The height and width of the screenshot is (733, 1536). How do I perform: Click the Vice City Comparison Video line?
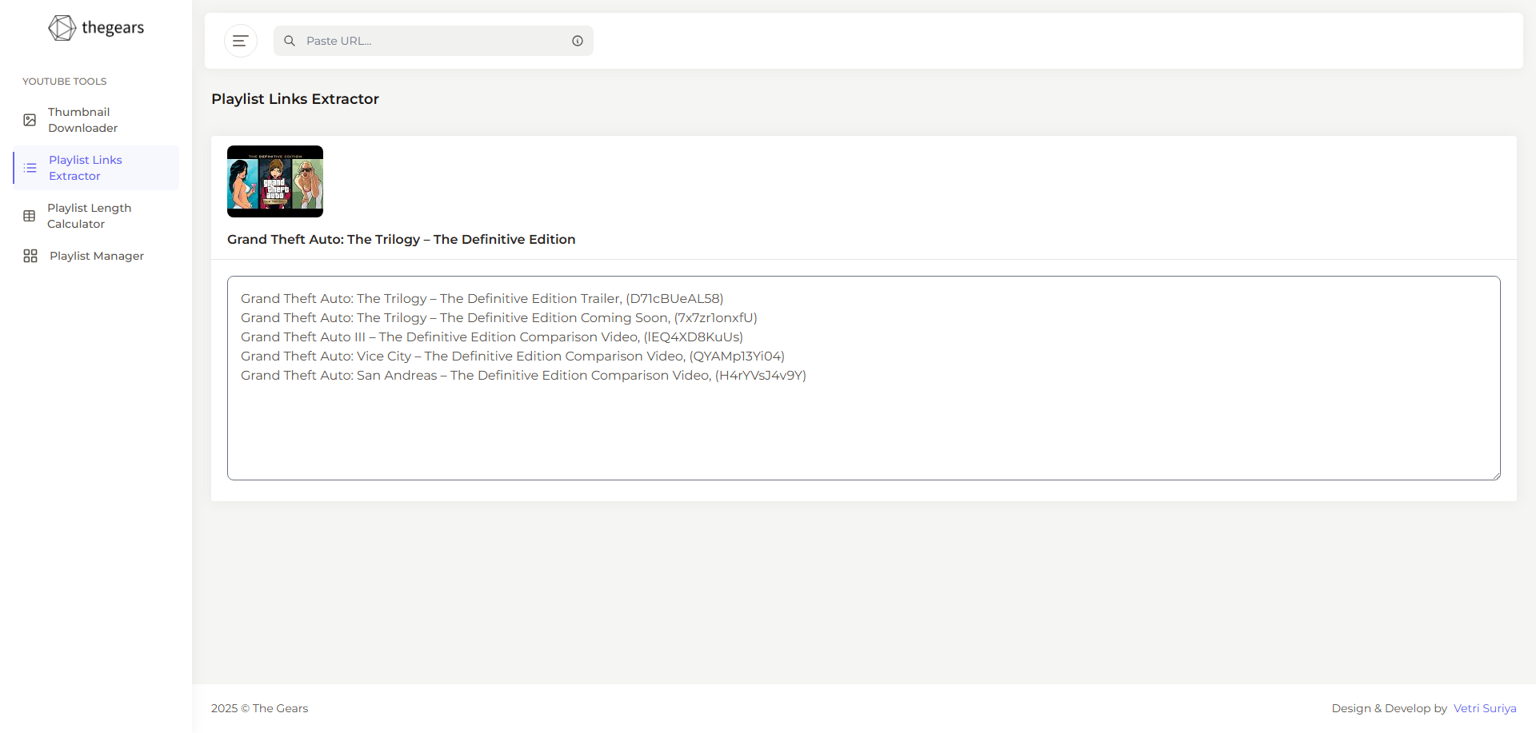(x=512, y=357)
